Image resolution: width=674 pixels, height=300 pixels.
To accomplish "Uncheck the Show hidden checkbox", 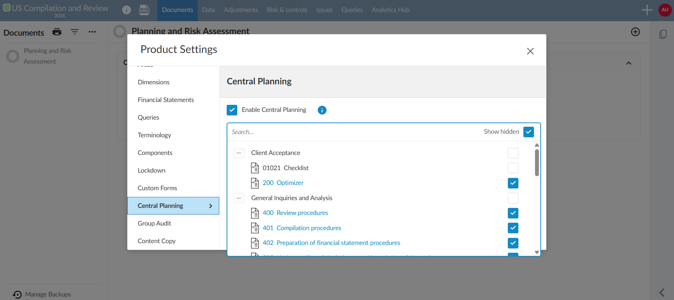I will pyautogui.click(x=528, y=132).
